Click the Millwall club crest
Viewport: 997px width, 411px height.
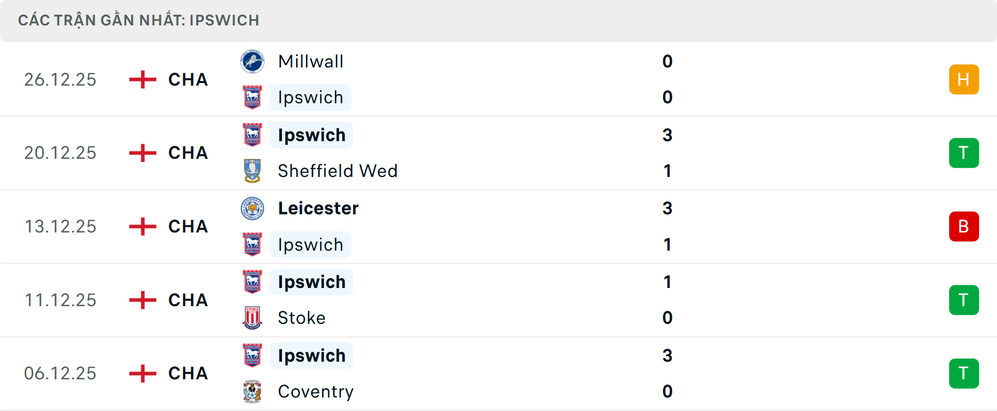[x=252, y=61]
